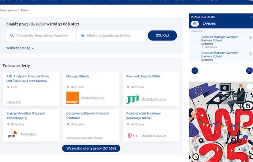Click the PwC company logo

coord(13,134)
